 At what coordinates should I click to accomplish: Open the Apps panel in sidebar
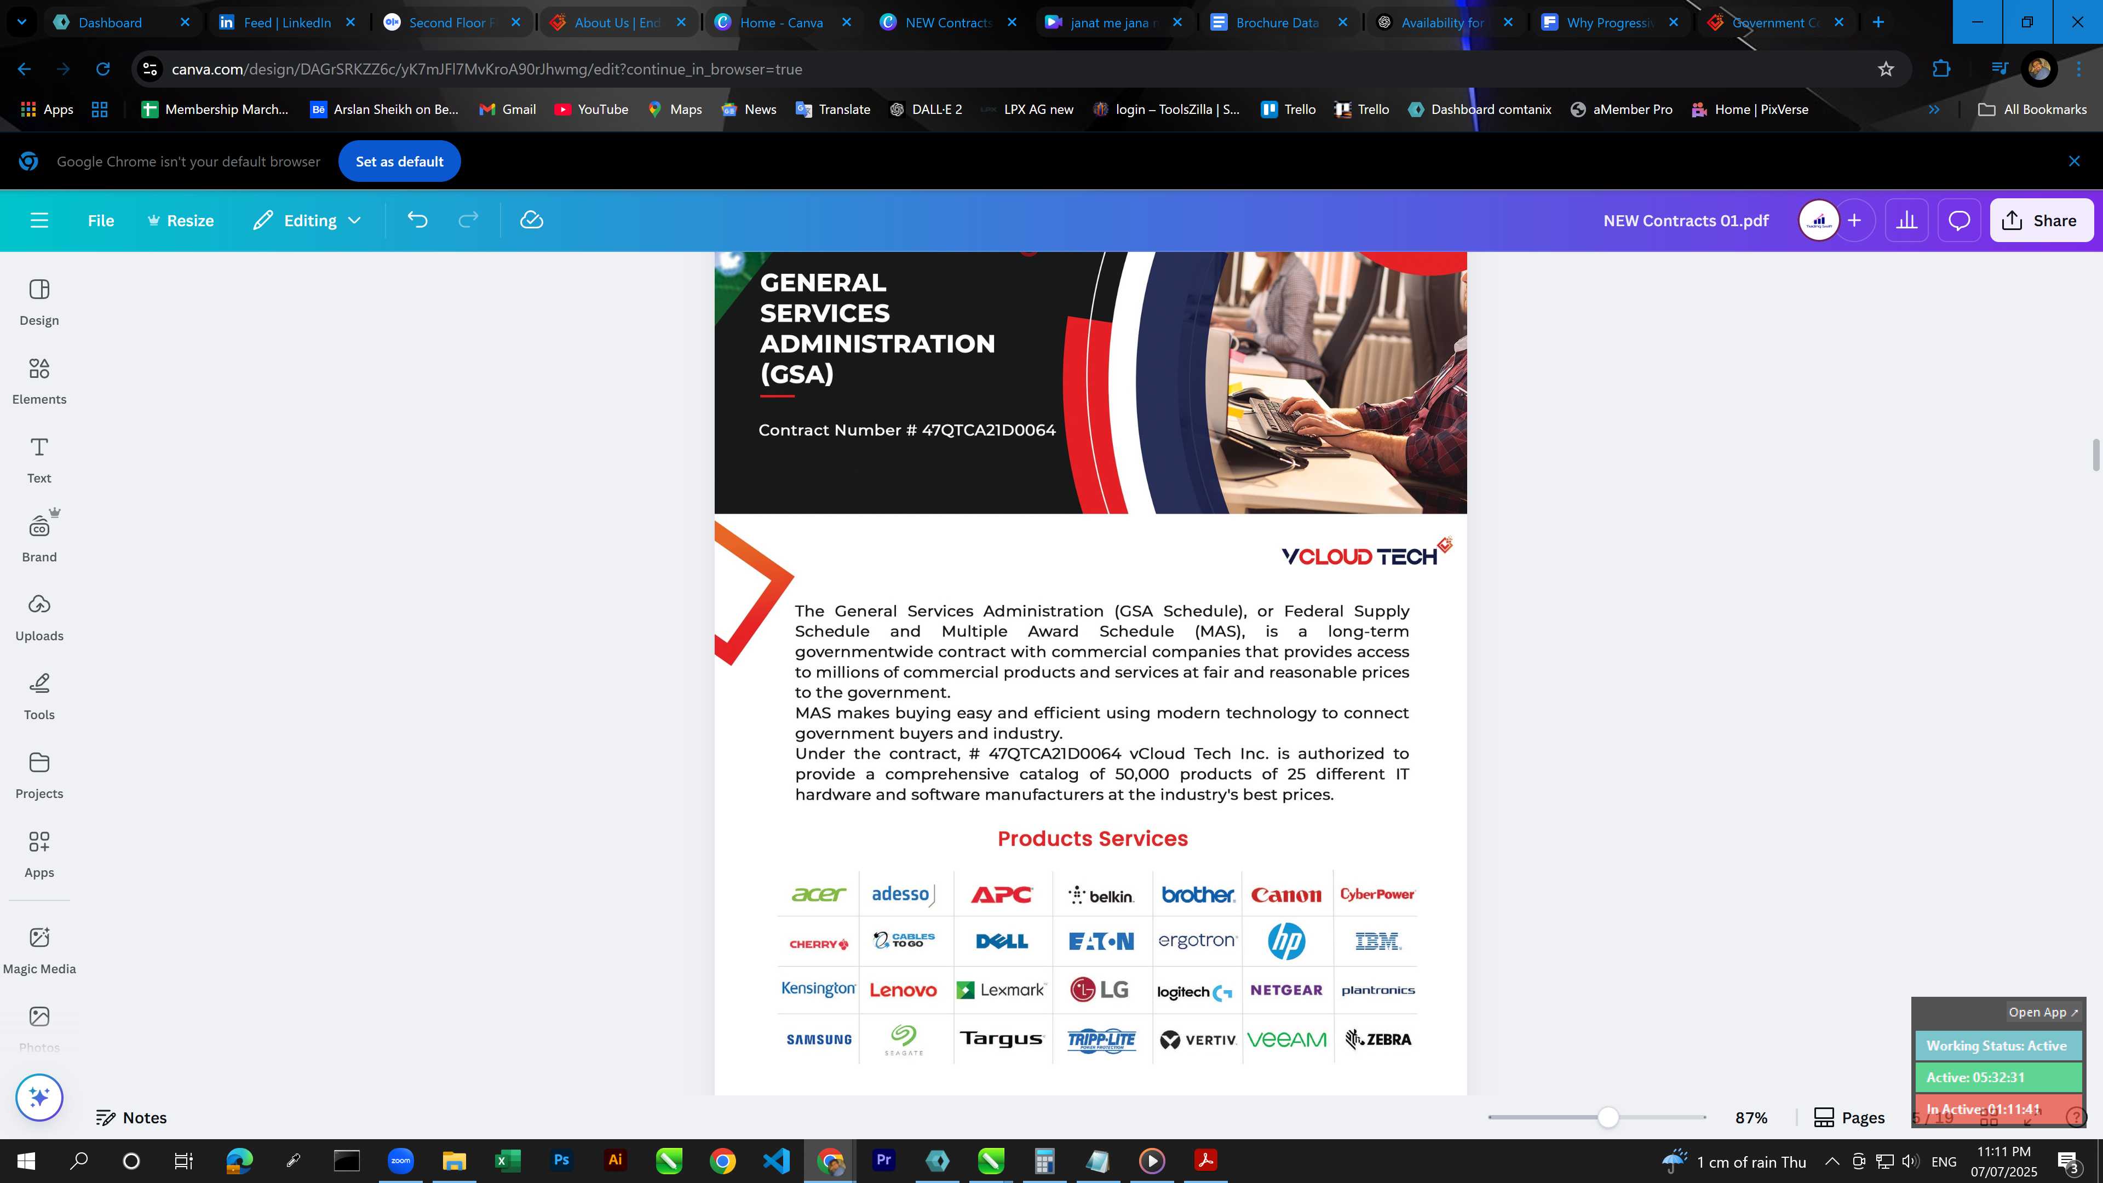[x=39, y=855]
